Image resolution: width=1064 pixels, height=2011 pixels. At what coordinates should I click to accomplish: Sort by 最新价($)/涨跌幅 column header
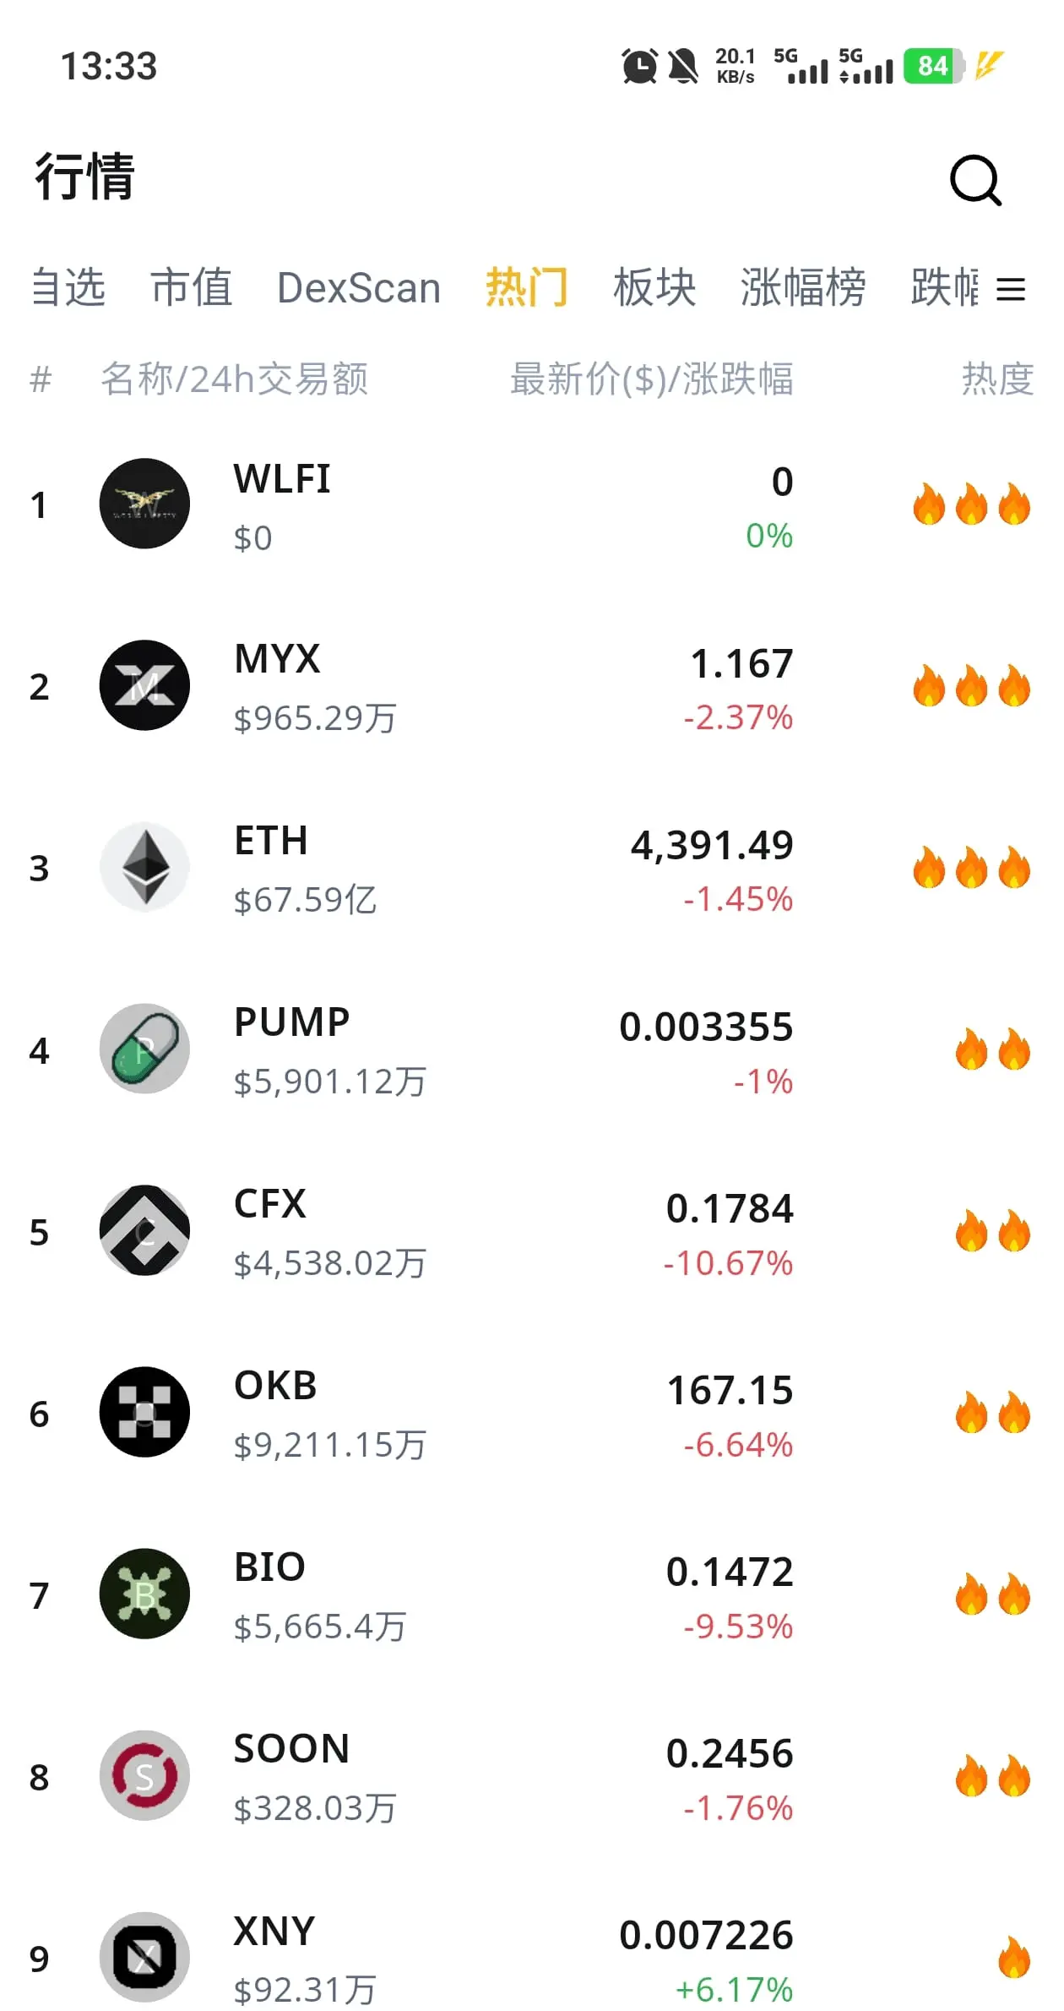651,379
